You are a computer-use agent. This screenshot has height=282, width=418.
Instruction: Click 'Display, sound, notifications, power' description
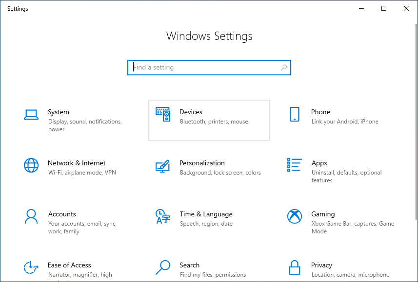[85, 125]
